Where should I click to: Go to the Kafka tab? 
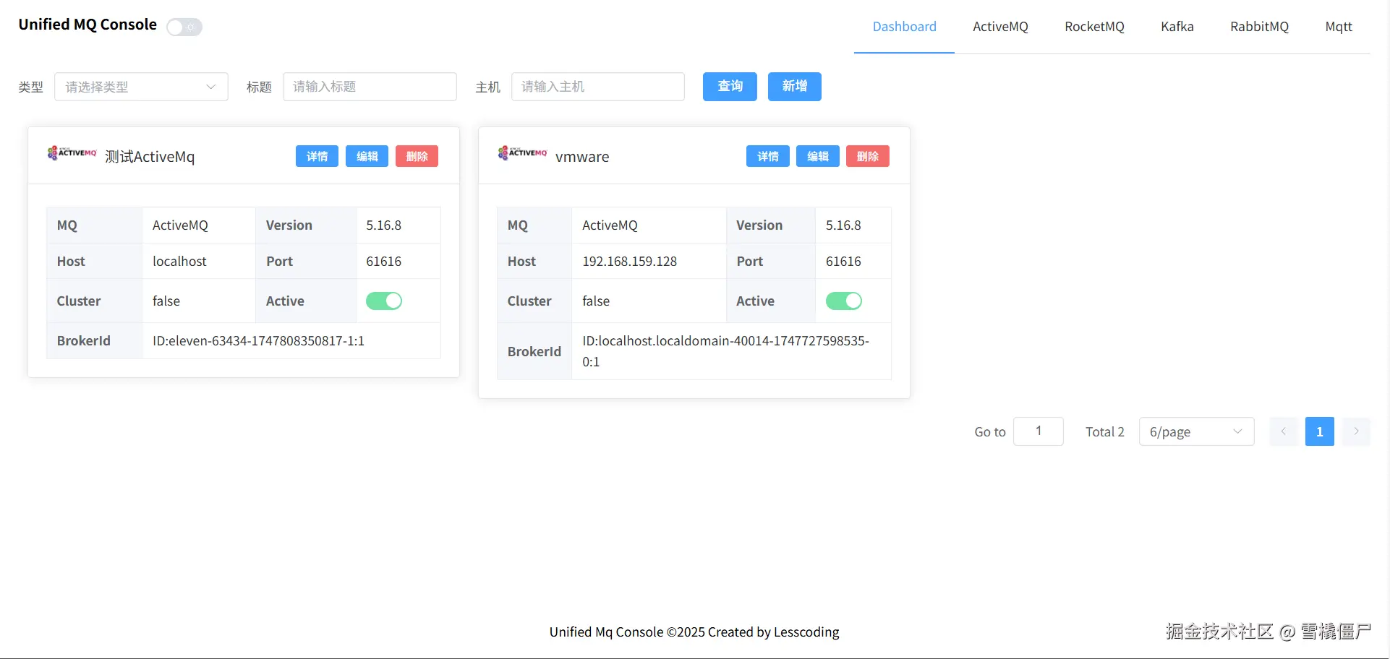1177,27
